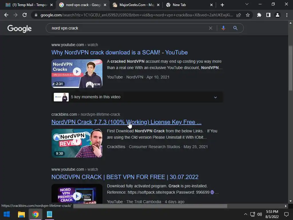Click the address bar URL
Viewport: 293px width, 220px height.
[x=136, y=15]
